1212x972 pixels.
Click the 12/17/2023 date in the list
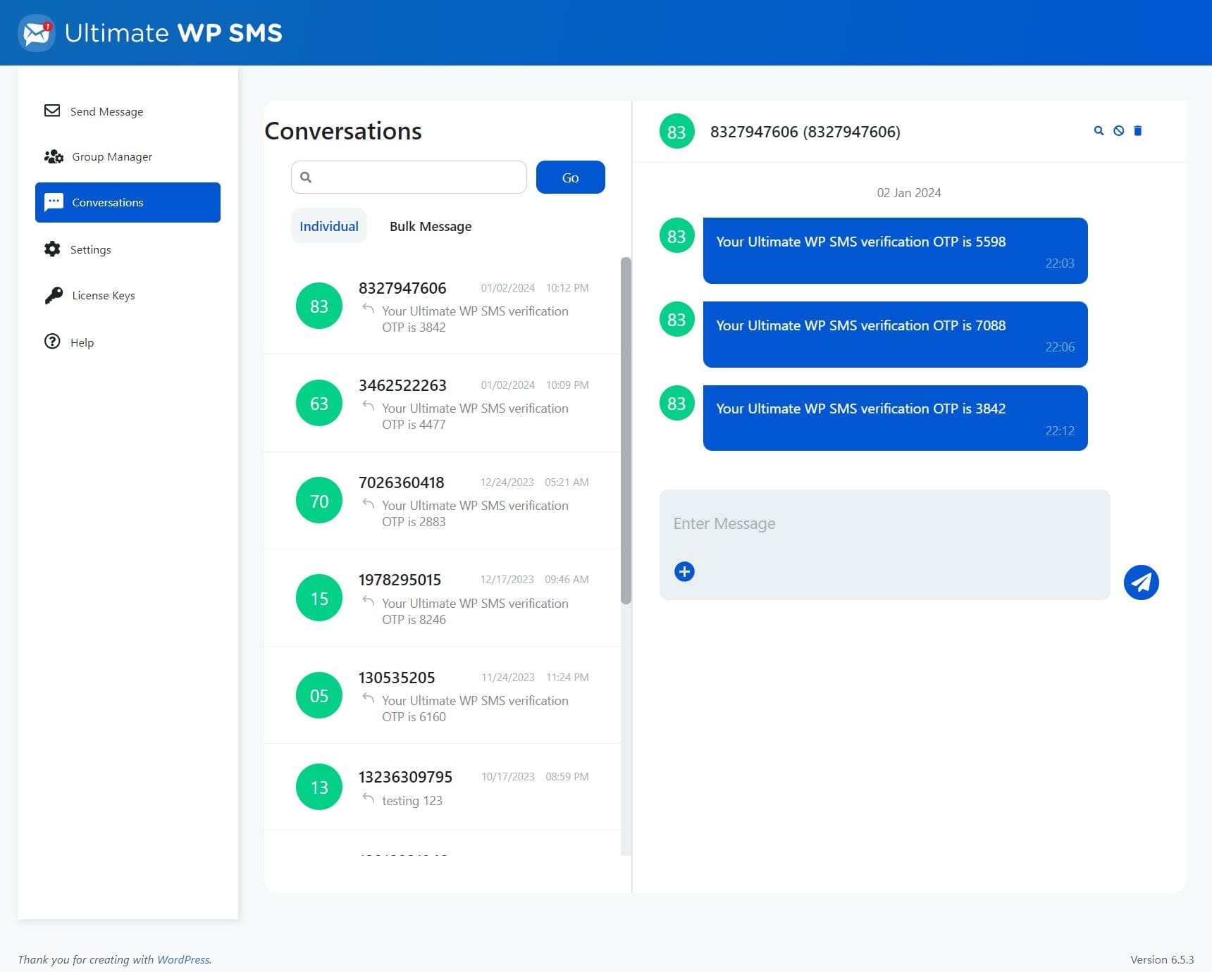[507, 580]
